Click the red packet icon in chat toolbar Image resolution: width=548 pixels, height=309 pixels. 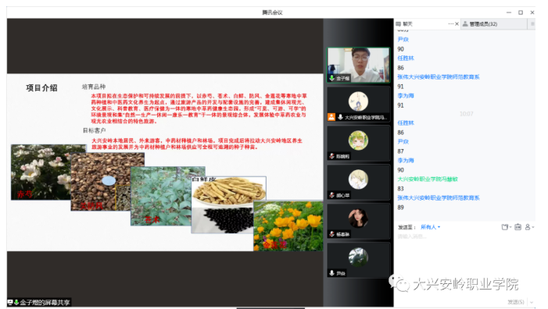pos(518,227)
